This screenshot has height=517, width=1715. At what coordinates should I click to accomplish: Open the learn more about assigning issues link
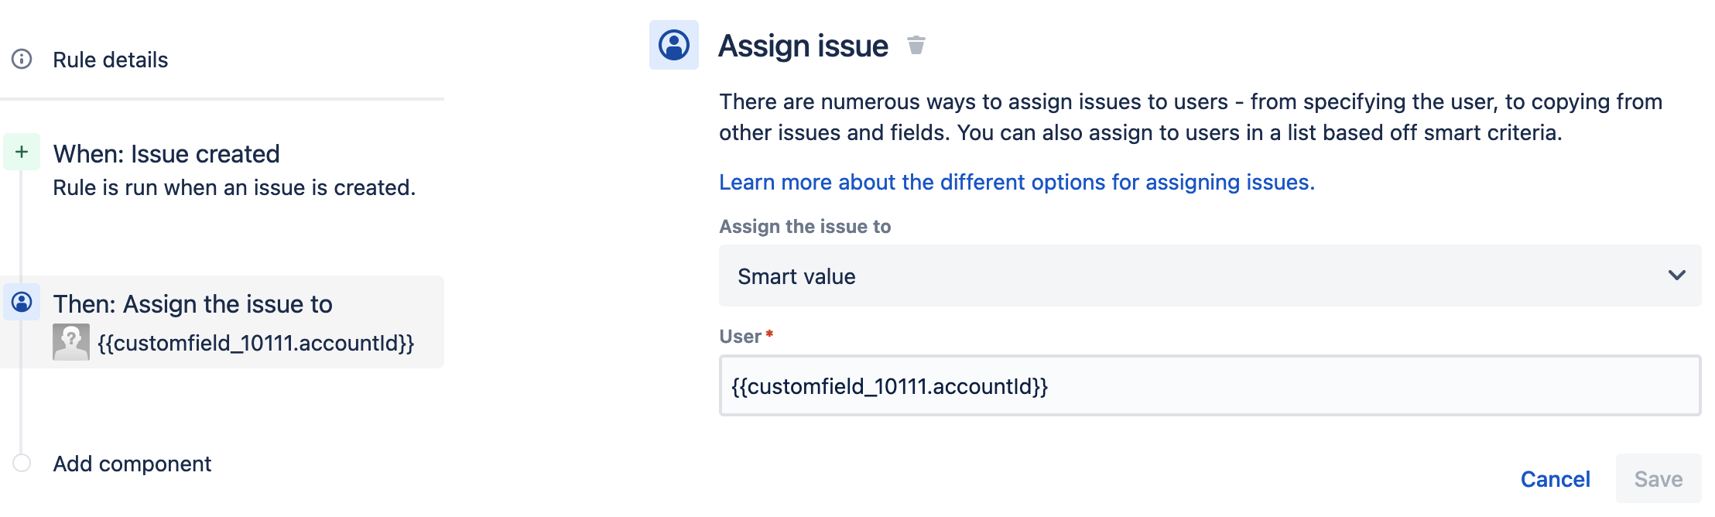pyautogui.click(x=1016, y=182)
